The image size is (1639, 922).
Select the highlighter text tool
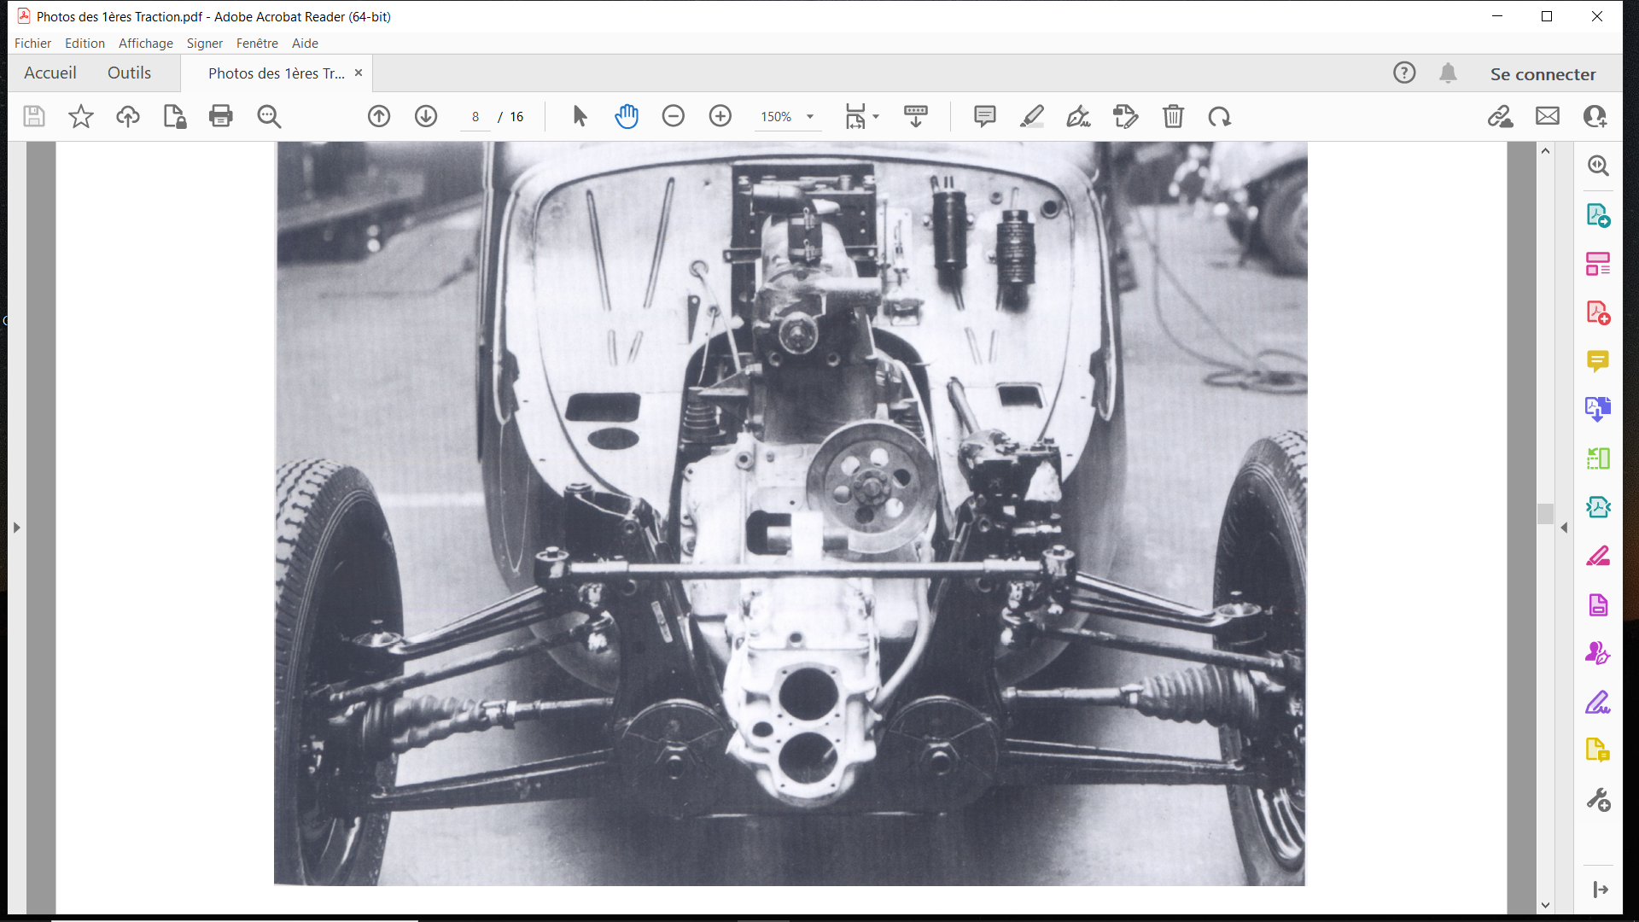pos(1031,116)
